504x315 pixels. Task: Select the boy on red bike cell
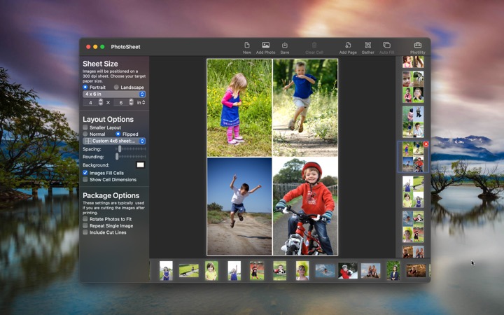point(305,206)
